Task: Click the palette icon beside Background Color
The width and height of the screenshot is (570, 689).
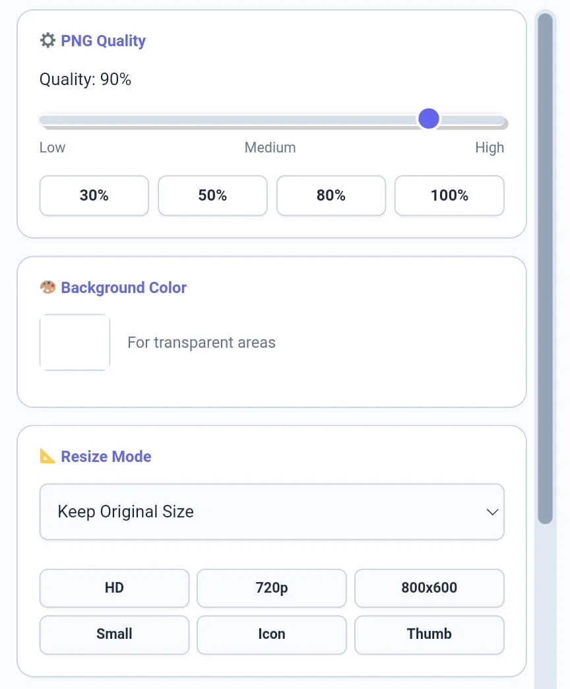Action: tap(47, 288)
